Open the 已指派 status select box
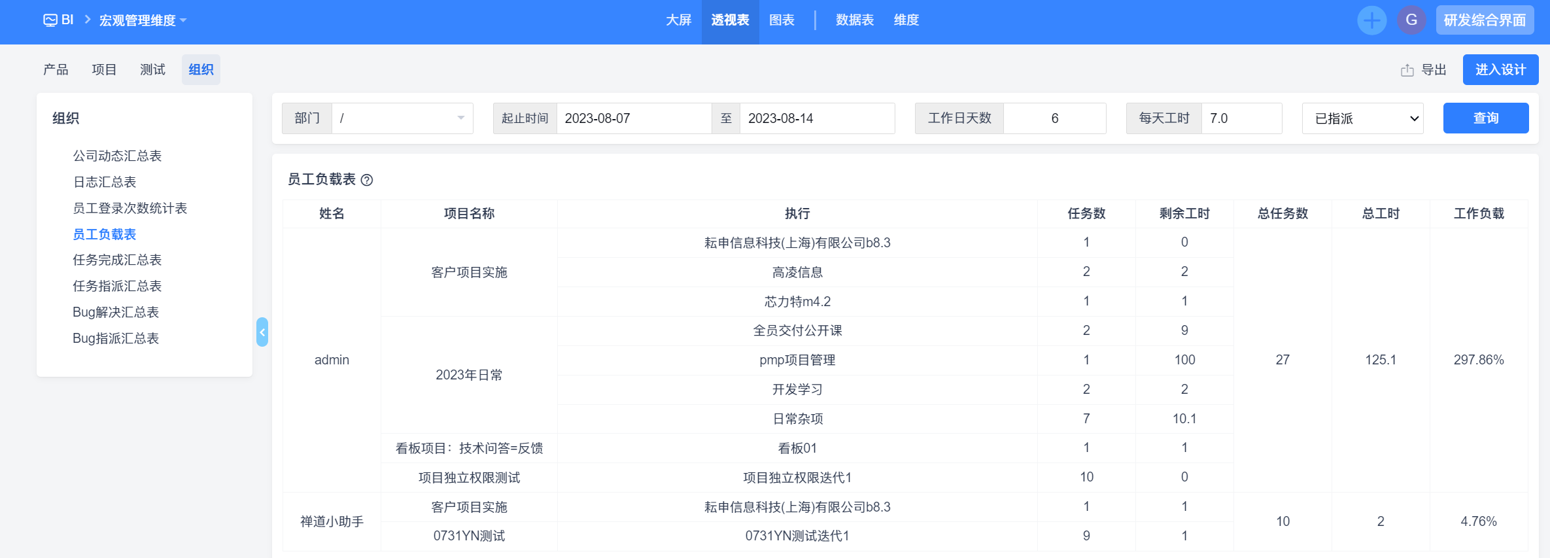Viewport: 1550px width, 558px height. (1362, 118)
